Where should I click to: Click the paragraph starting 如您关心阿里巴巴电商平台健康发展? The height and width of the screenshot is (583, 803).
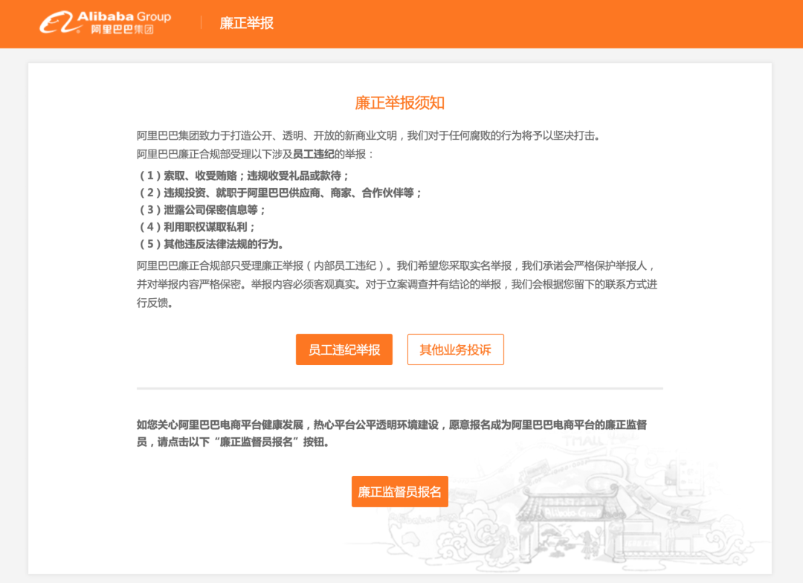(392, 434)
